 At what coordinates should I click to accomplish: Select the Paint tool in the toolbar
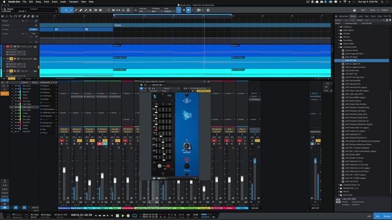coord(86,10)
